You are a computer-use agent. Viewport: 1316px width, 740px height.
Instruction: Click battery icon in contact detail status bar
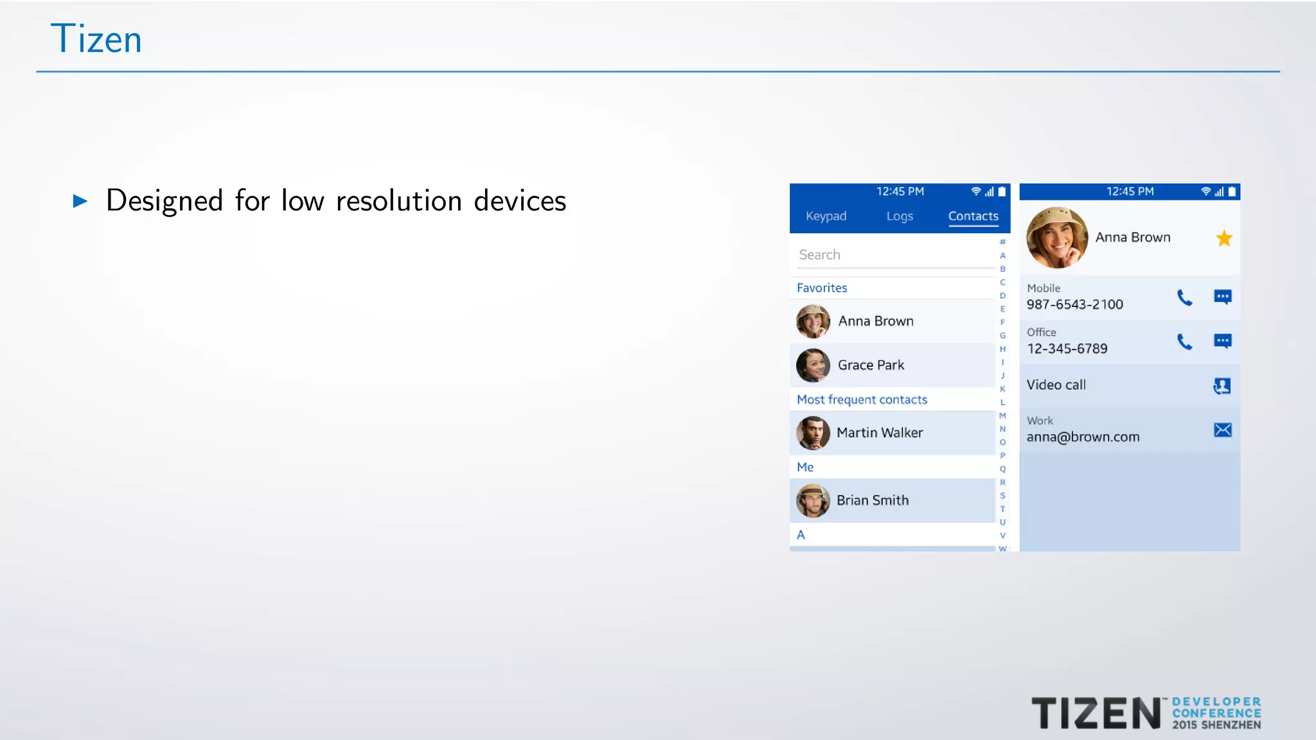1232,191
